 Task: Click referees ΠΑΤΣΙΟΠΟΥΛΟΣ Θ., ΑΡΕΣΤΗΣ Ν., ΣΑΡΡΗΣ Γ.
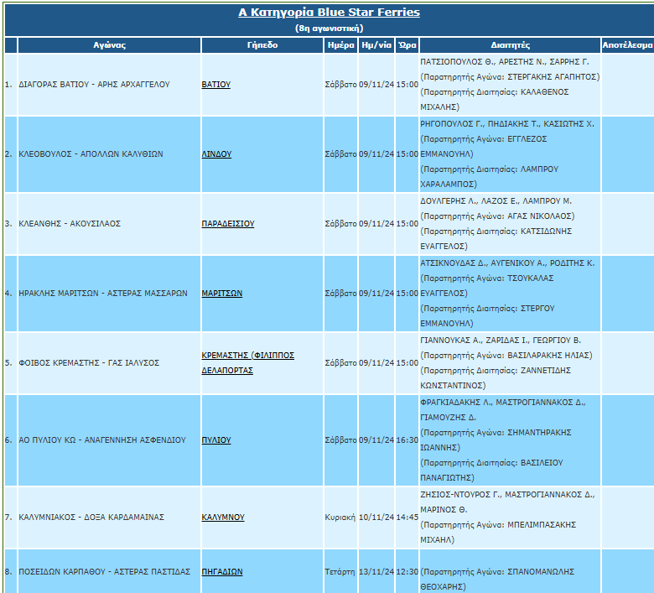[x=505, y=62]
